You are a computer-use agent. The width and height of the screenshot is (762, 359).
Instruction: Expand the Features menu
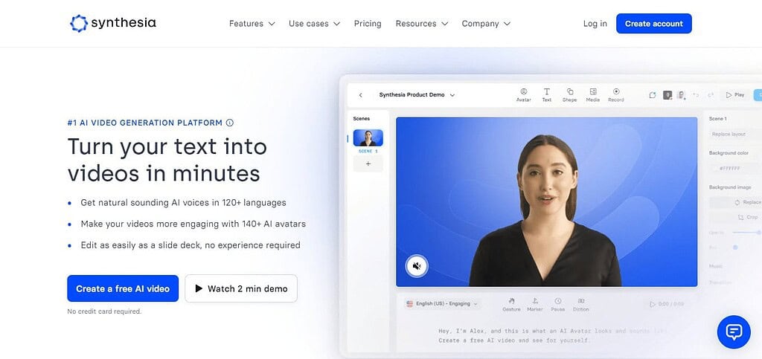tap(252, 23)
